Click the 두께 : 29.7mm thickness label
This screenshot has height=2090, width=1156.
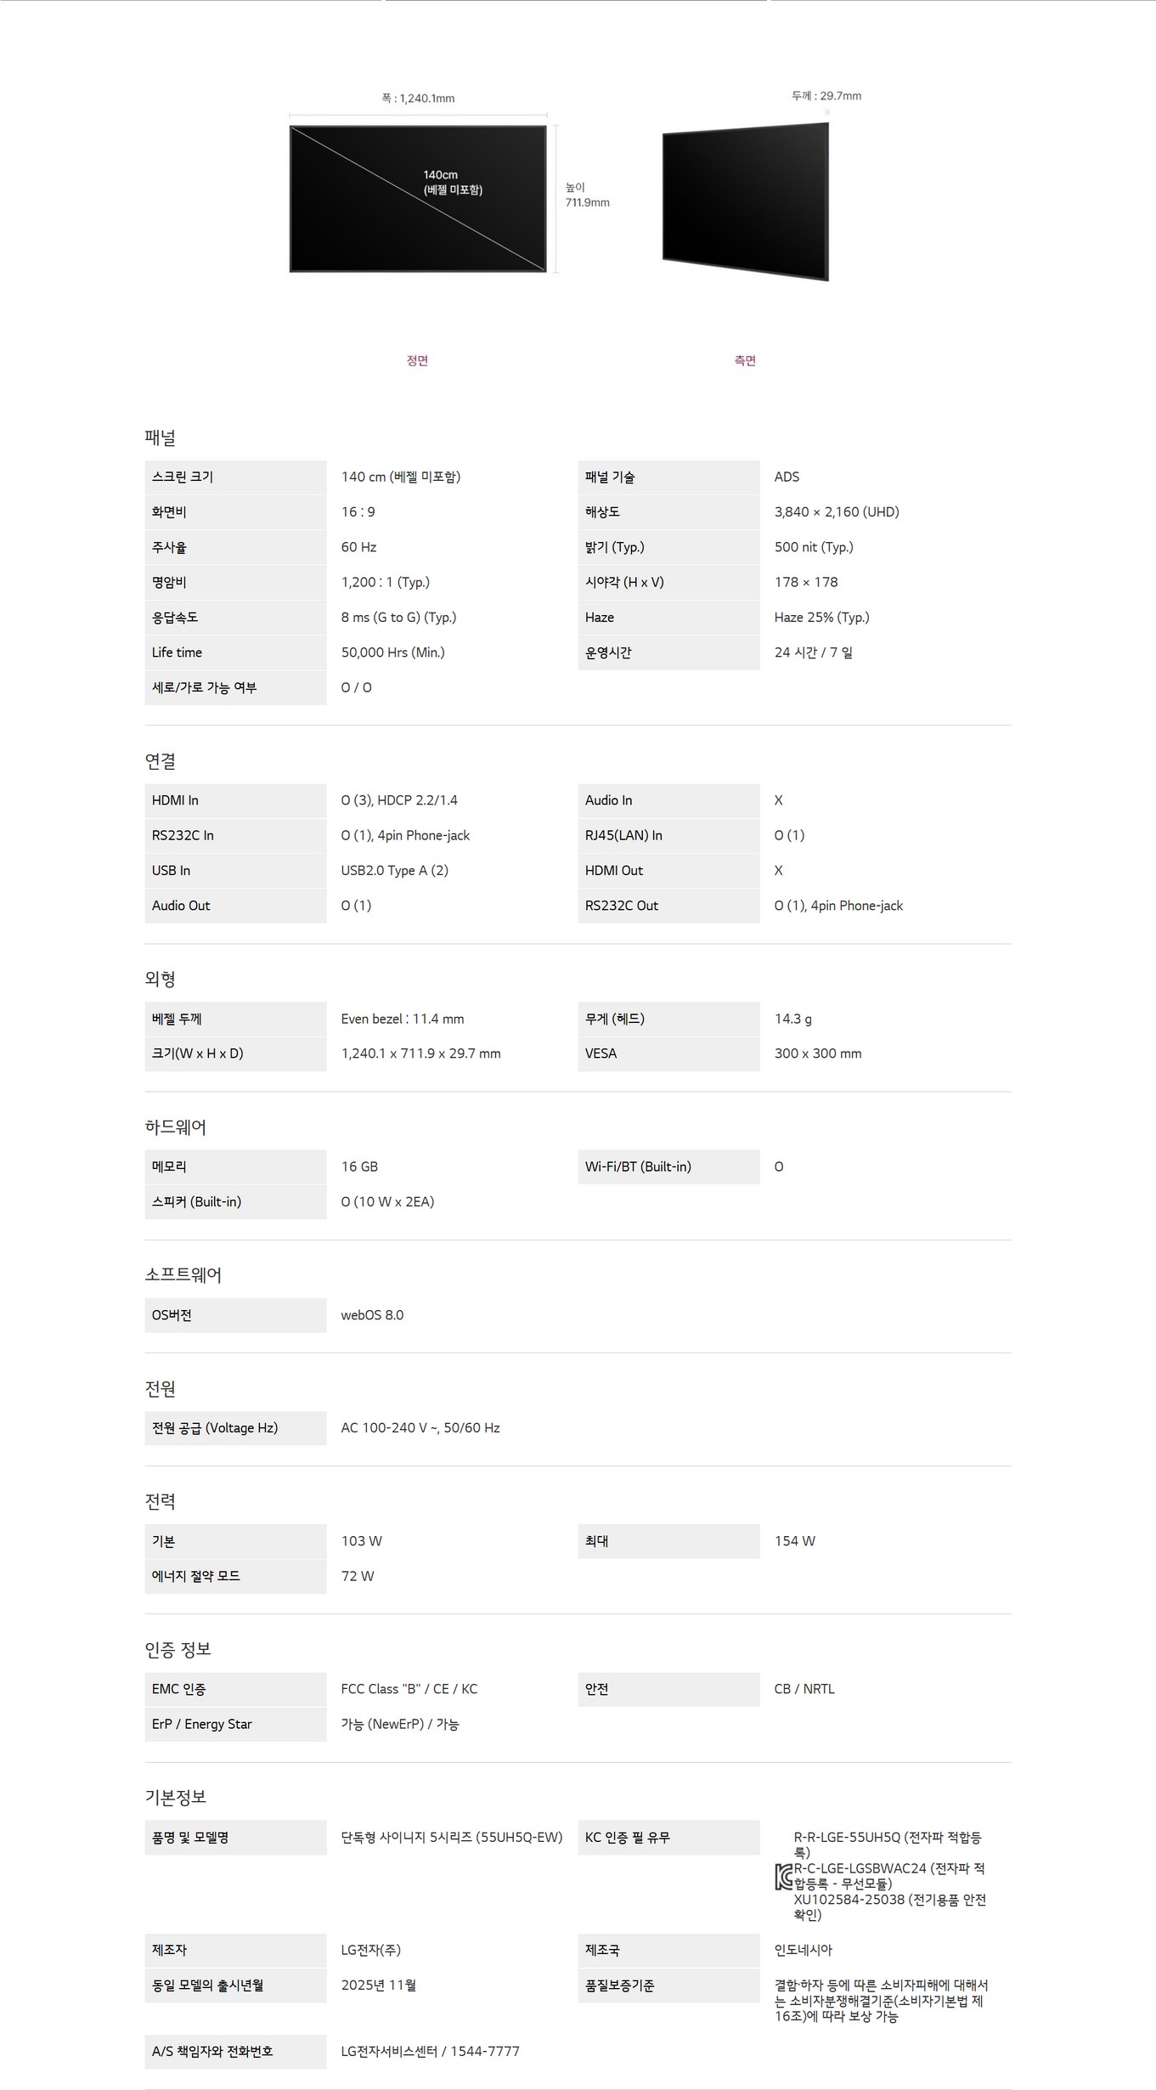pyautogui.click(x=826, y=96)
